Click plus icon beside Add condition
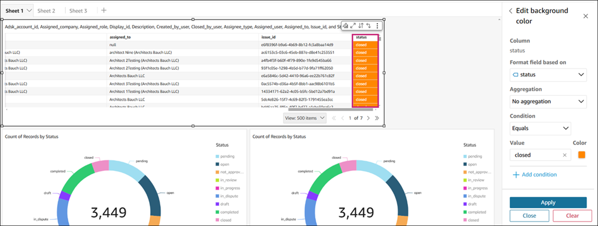 point(516,174)
